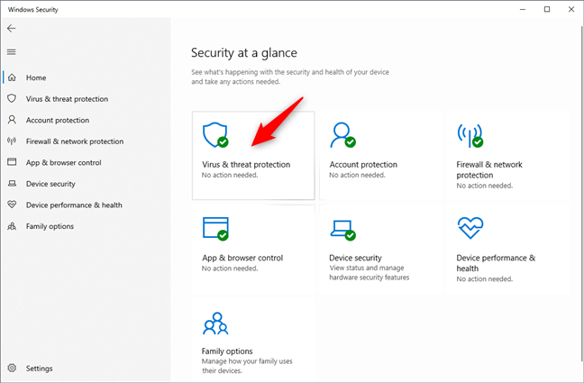The image size is (584, 383).
Task: Click App & browser control sidebar icon
Action: tap(12, 162)
